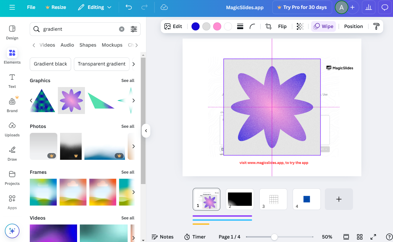Show next Photos results
The height and width of the screenshot is (242, 393).
click(134, 146)
